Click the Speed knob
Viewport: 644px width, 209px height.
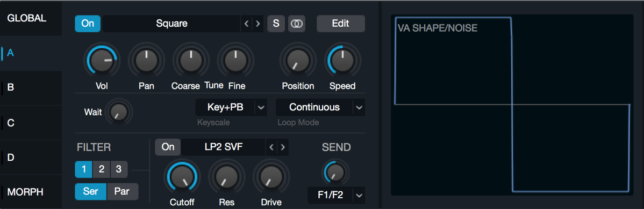342,61
